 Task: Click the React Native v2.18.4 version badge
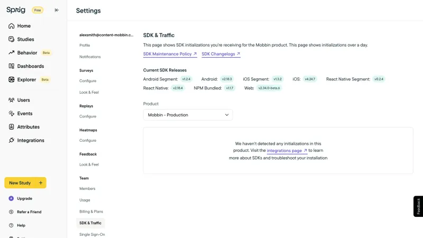click(178, 88)
